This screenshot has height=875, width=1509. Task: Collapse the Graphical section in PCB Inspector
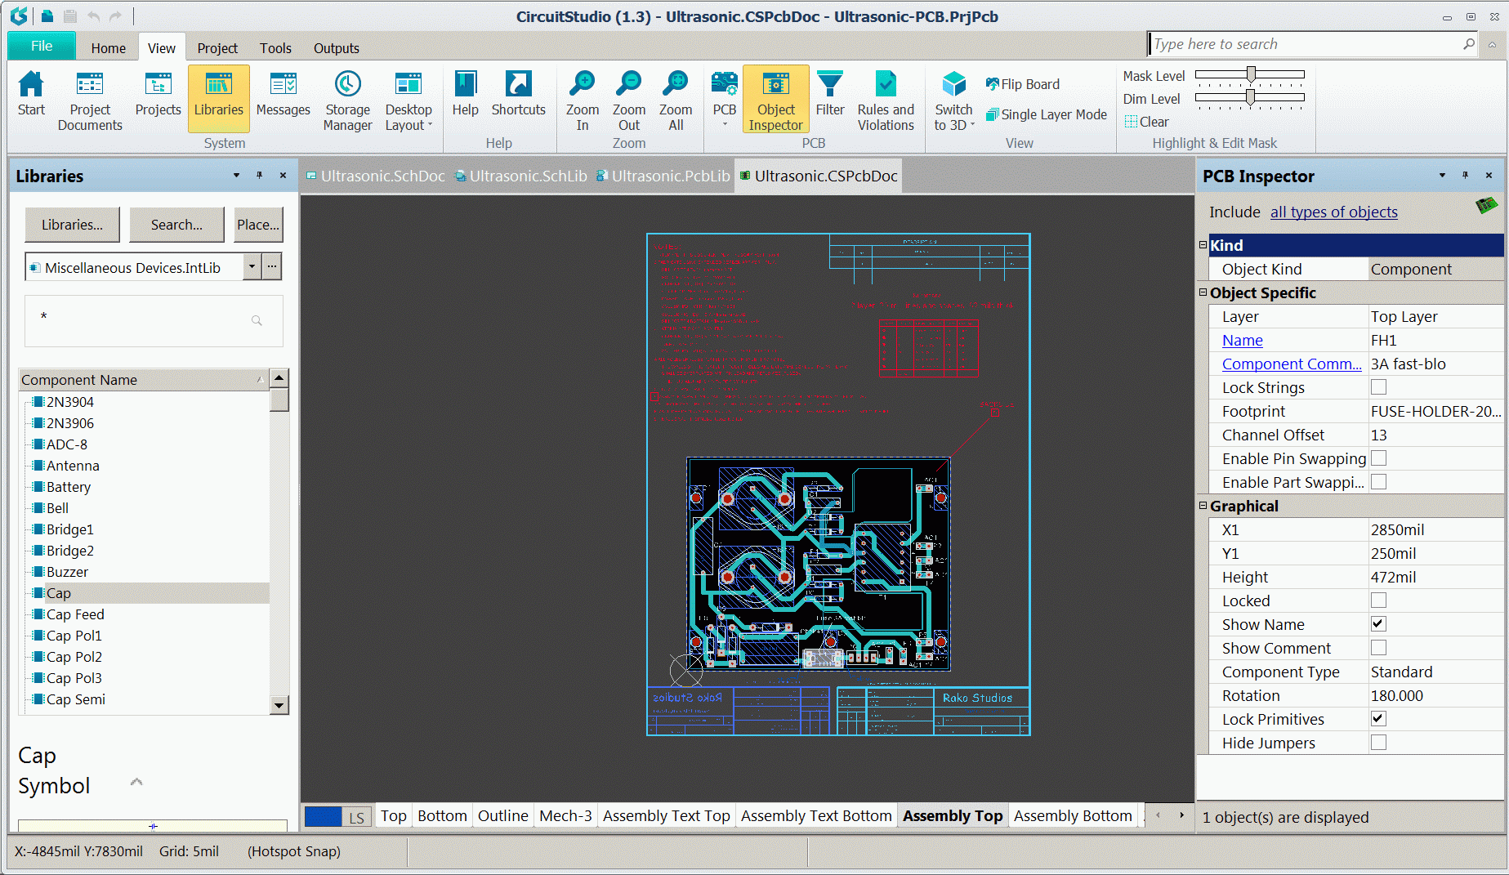click(1203, 506)
